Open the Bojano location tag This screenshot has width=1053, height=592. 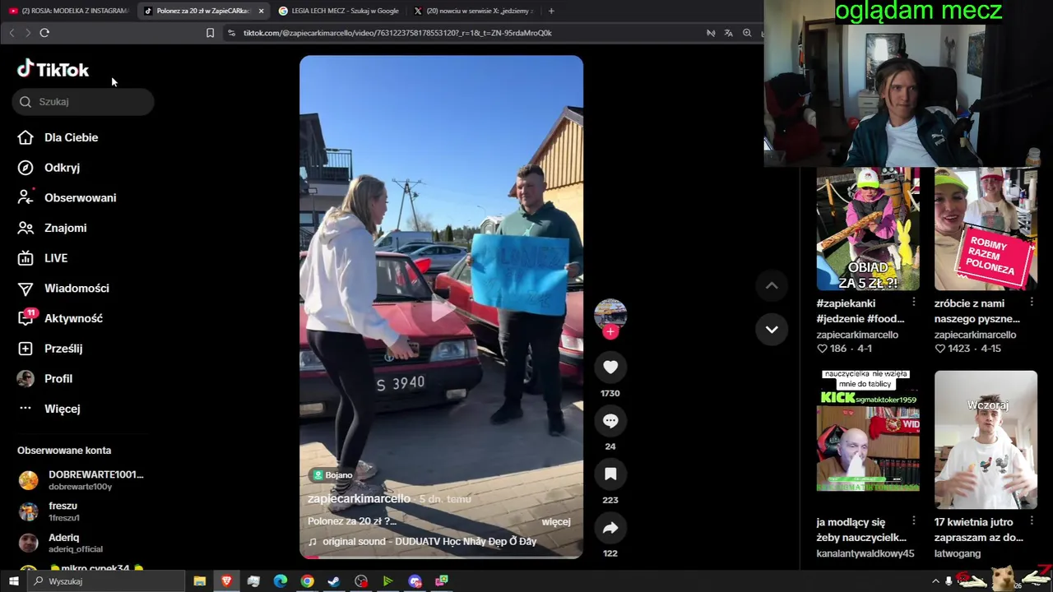(x=332, y=475)
